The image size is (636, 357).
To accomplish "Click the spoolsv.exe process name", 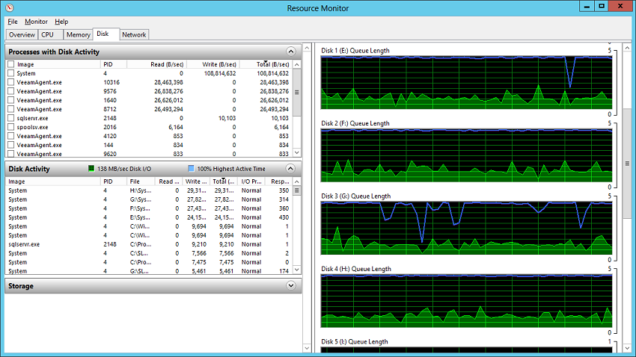I will tap(32, 127).
